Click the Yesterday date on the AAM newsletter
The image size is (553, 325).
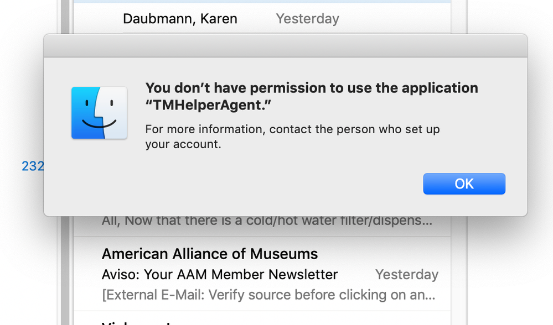[407, 275]
